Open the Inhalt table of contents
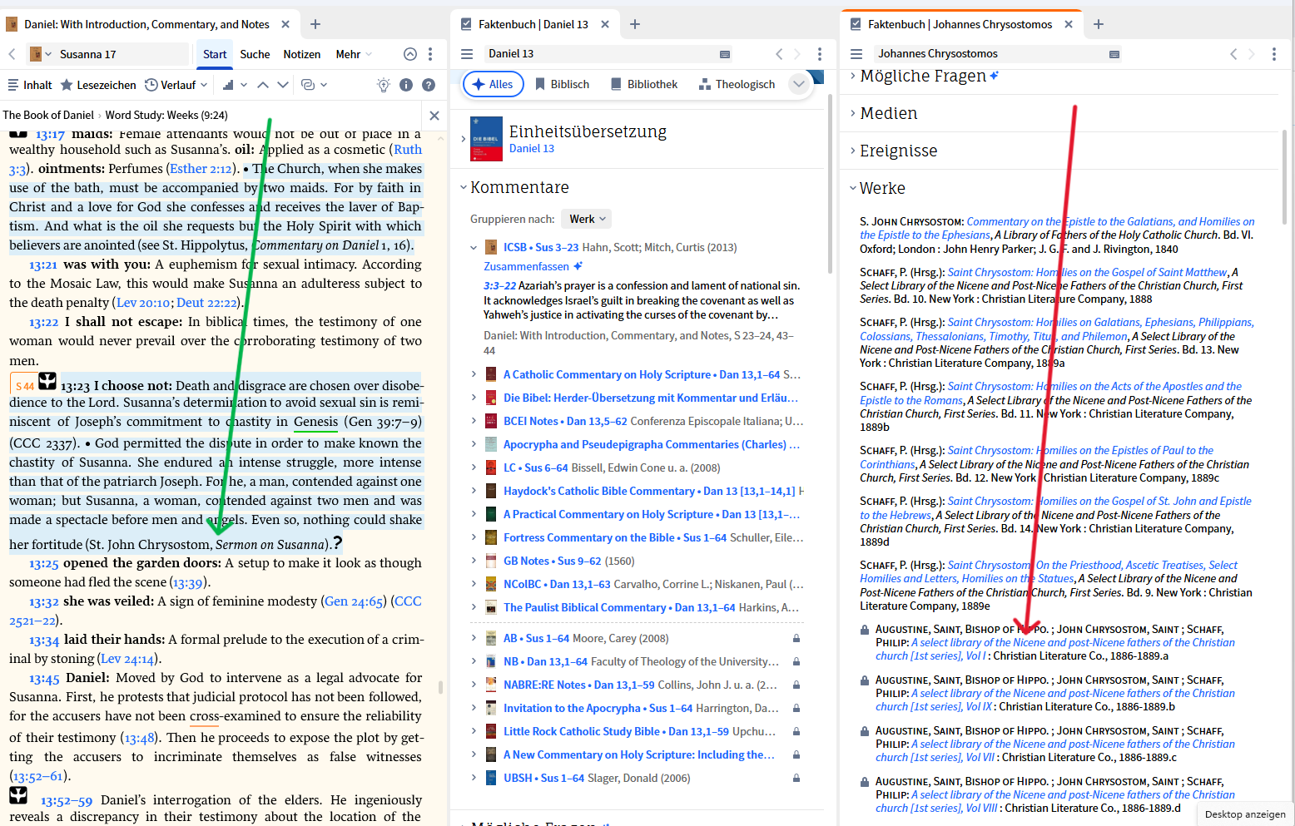 [x=29, y=84]
